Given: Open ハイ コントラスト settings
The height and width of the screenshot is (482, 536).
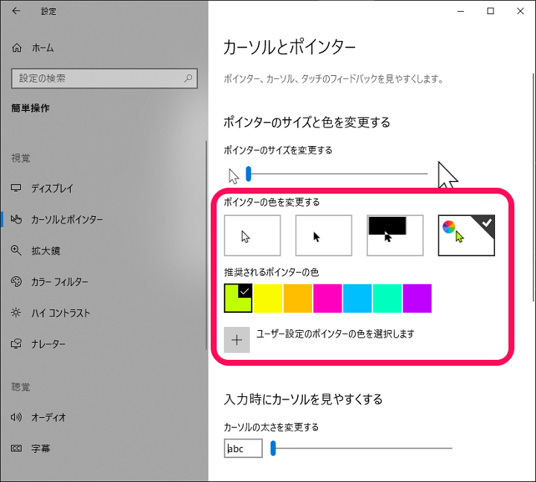Looking at the screenshot, I should point(60,313).
